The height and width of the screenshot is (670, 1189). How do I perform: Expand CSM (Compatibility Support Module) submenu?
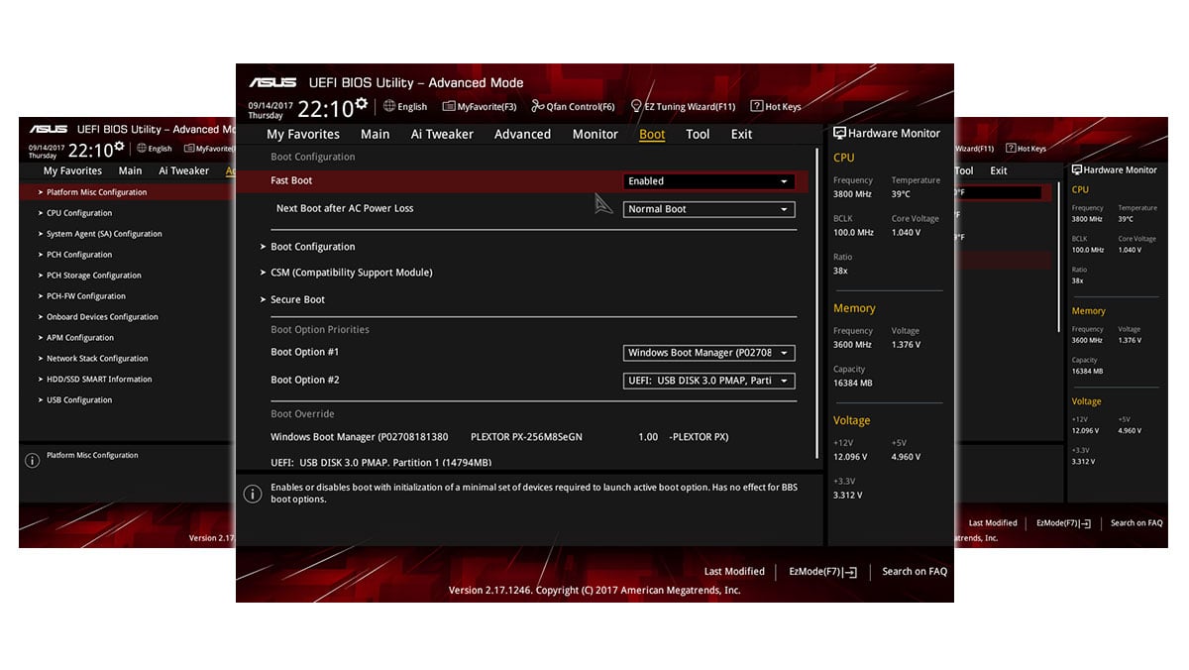(x=351, y=273)
